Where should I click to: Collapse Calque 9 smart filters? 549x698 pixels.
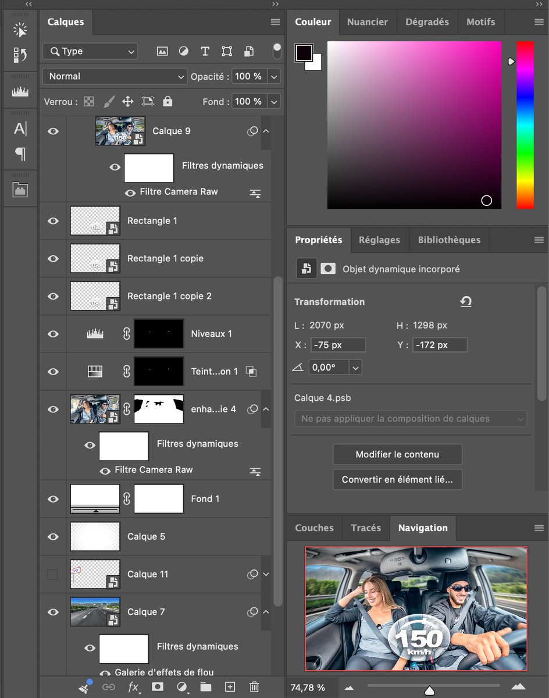pyautogui.click(x=266, y=131)
